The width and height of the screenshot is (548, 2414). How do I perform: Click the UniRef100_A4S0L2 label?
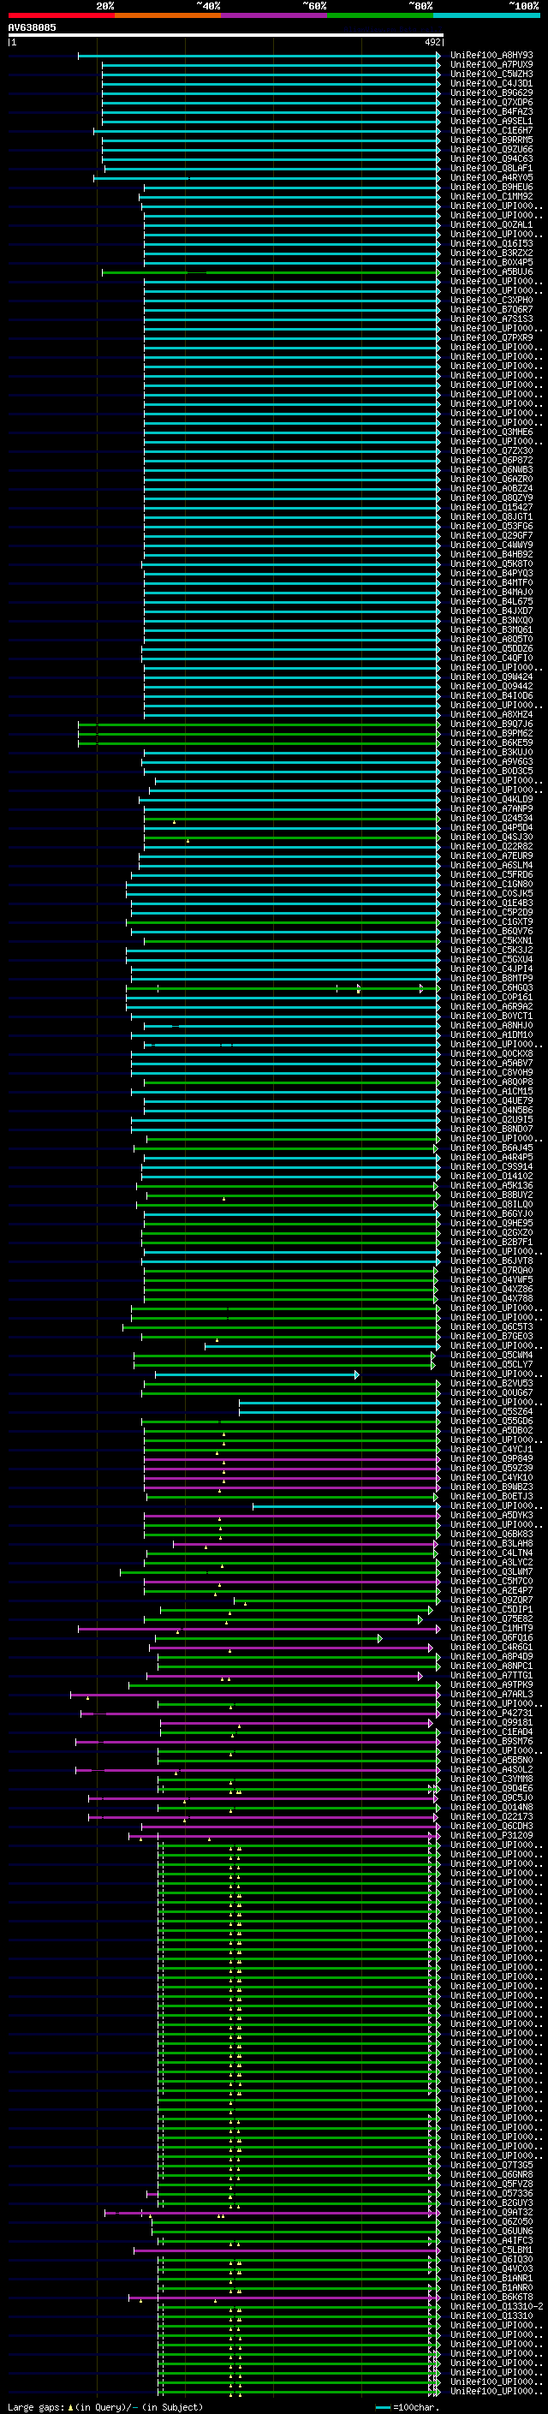click(491, 1769)
